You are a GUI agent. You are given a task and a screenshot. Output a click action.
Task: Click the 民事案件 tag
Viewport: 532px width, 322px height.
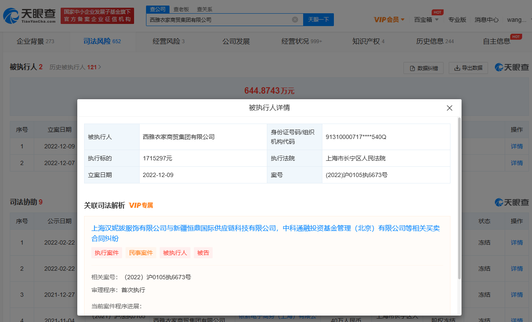point(141,253)
